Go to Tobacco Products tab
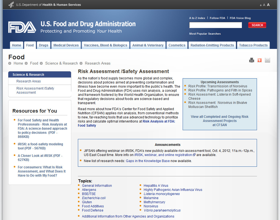 point(253,45)
